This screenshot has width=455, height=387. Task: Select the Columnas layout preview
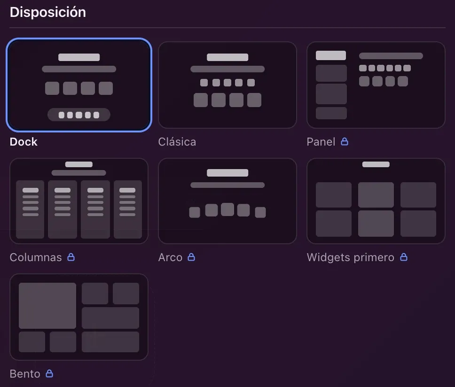(x=79, y=201)
